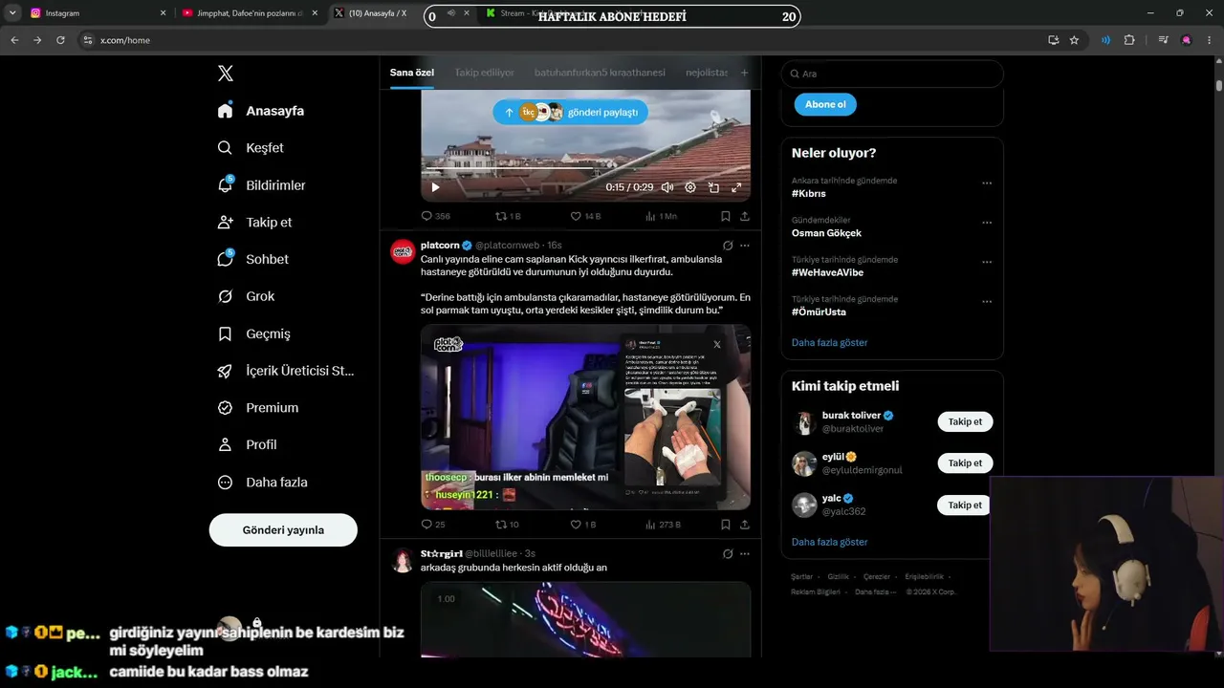
Task: Mute the video player volume
Action: (667, 187)
